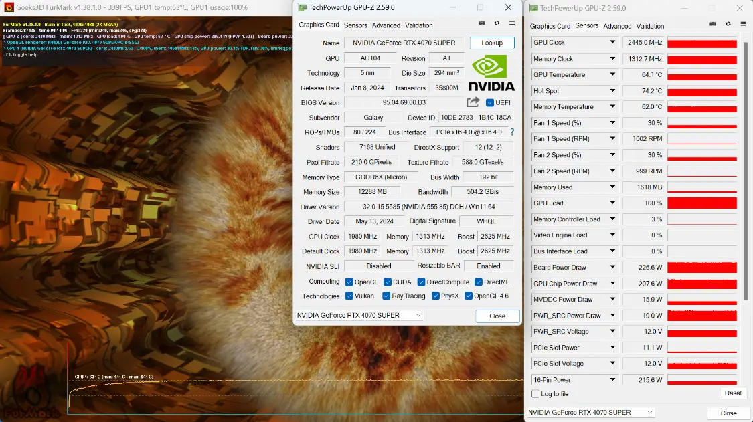753x422 pixels.
Task: Click the Lookup button
Action: click(492, 43)
